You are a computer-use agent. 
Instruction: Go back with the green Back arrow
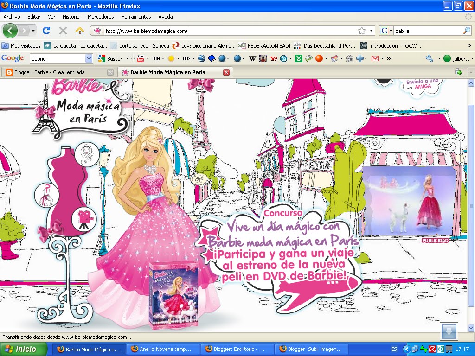pyautogui.click(x=10, y=31)
